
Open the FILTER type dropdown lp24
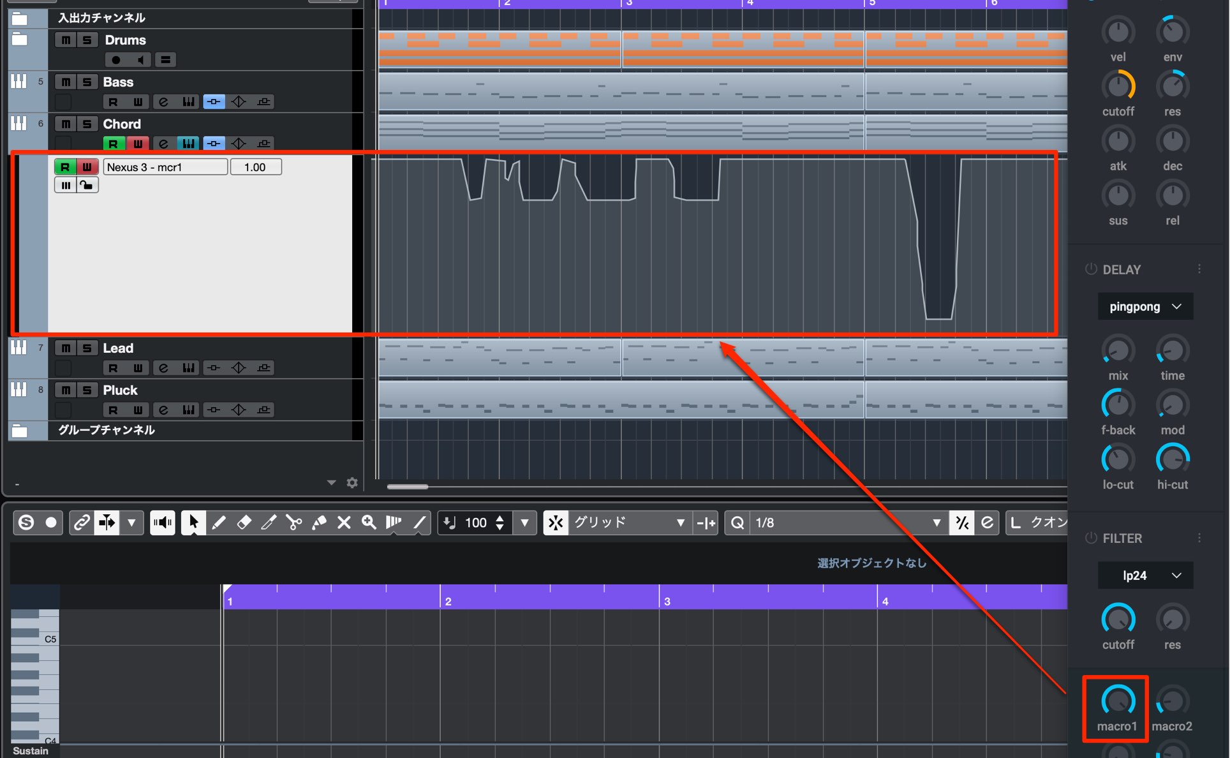(x=1145, y=576)
